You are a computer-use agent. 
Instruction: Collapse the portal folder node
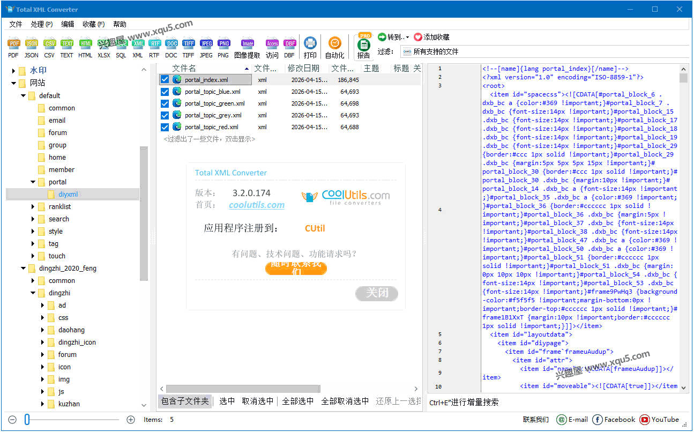[33, 182]
